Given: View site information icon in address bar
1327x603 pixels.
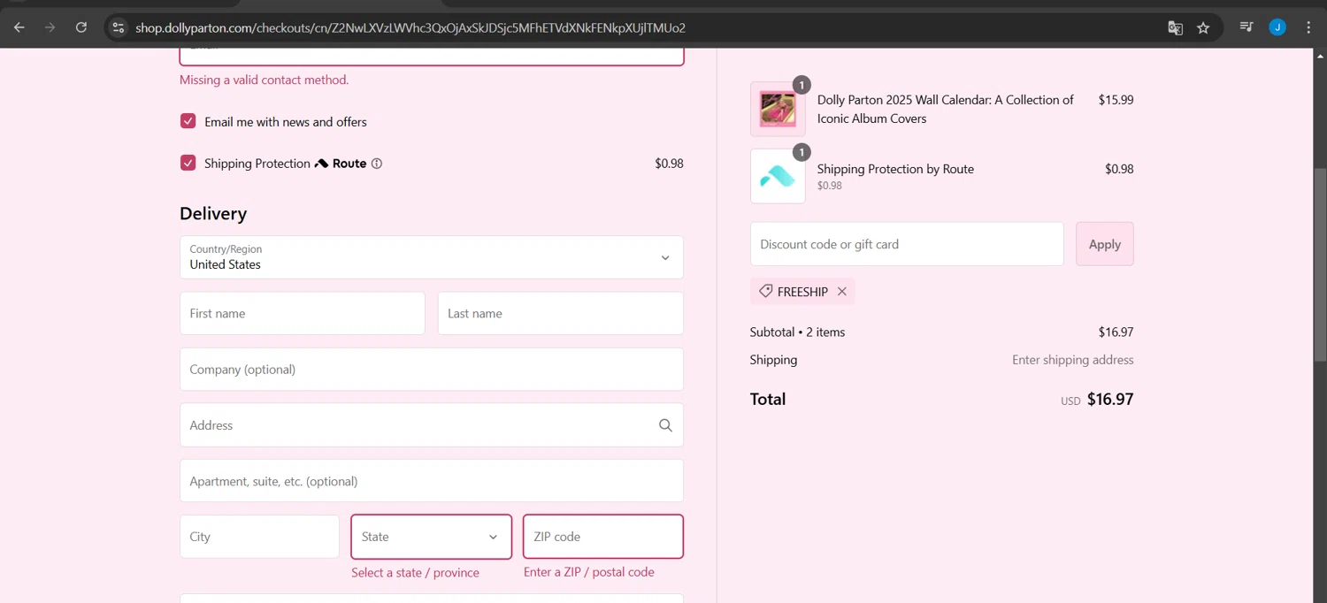Looking at the screenshot, I should click(119, 27).
